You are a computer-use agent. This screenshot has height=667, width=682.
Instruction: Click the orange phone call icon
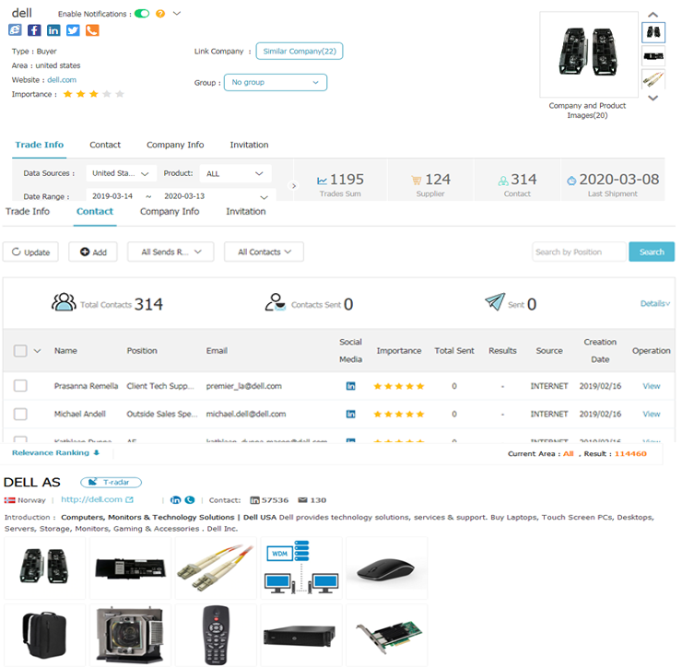(92, 30)
